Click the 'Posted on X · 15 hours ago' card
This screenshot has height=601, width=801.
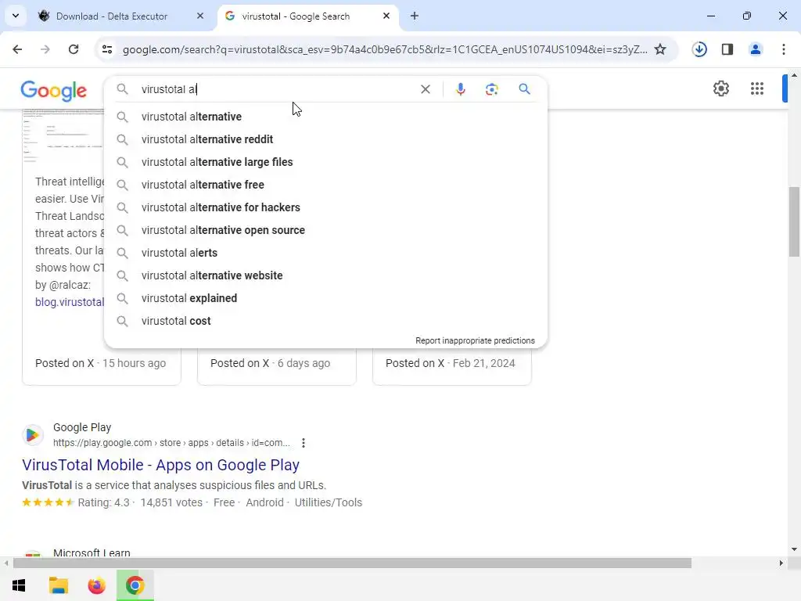pyautogui.click(x=101, y=363)
